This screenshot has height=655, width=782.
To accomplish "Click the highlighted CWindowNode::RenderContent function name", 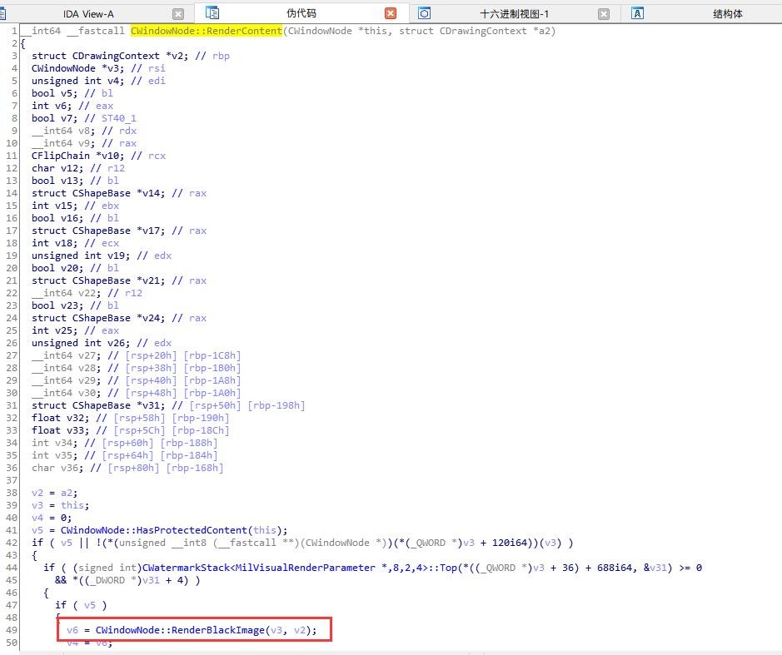I will click(207, 31).
